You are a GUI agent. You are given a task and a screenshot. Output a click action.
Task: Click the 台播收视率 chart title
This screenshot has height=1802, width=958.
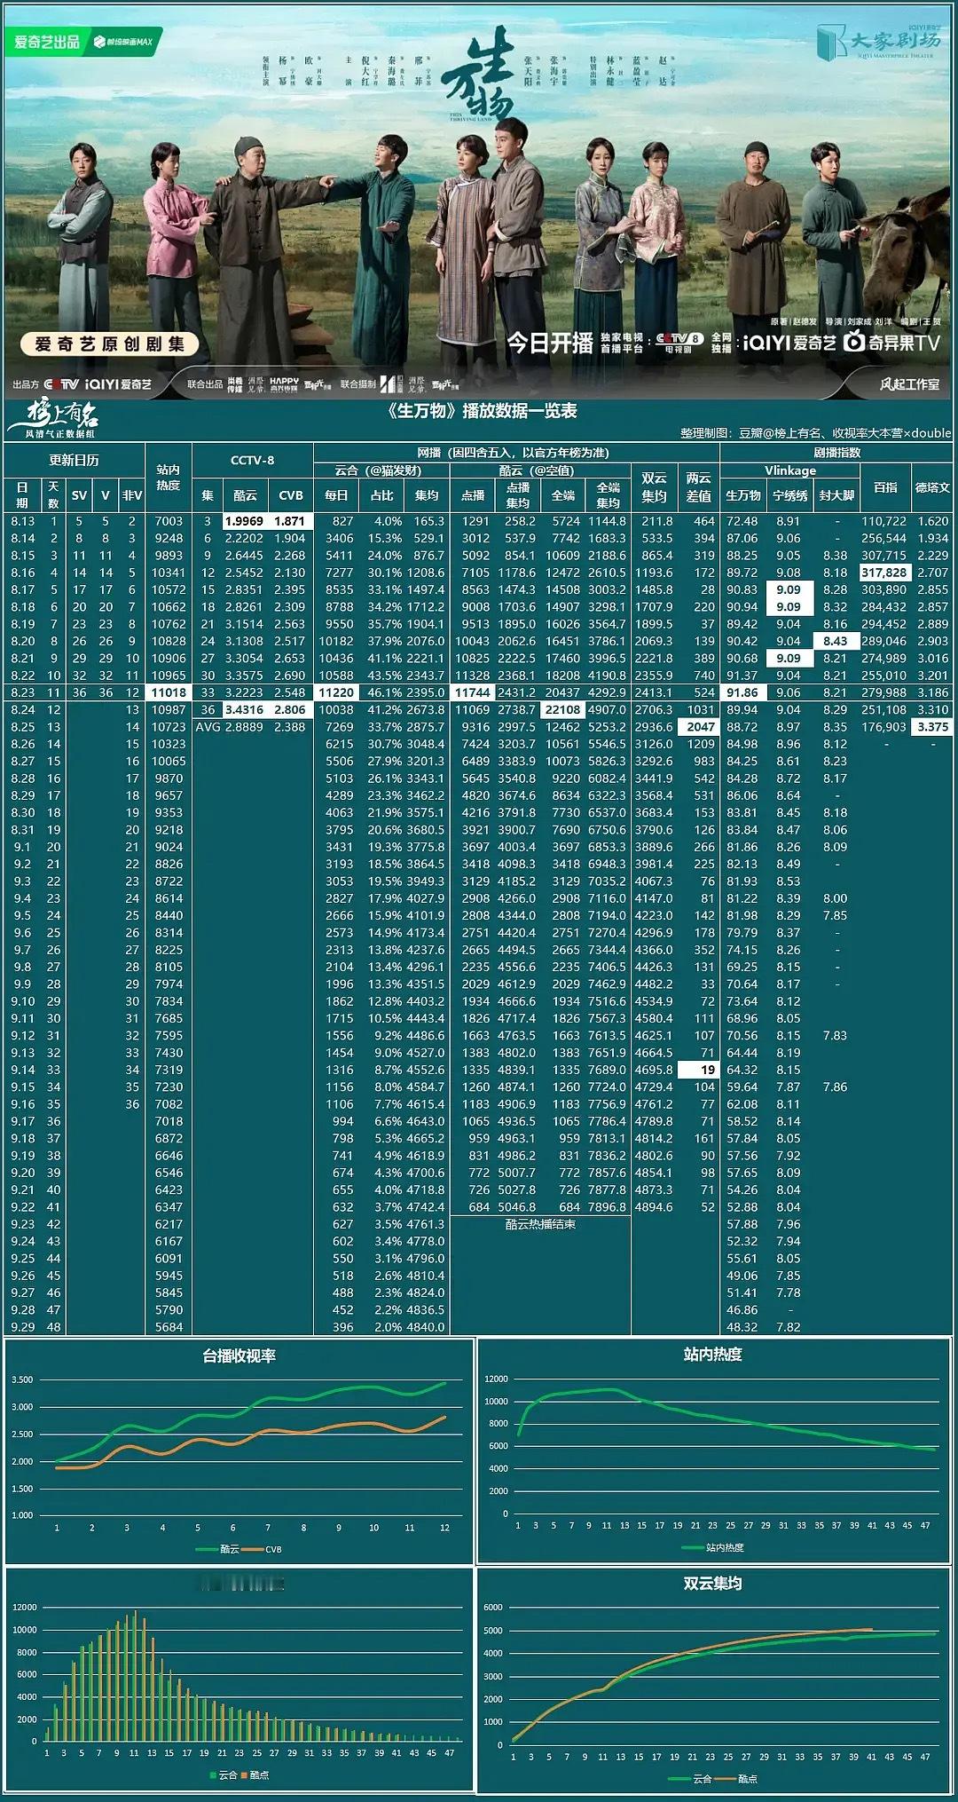(x=239, y=1355)
